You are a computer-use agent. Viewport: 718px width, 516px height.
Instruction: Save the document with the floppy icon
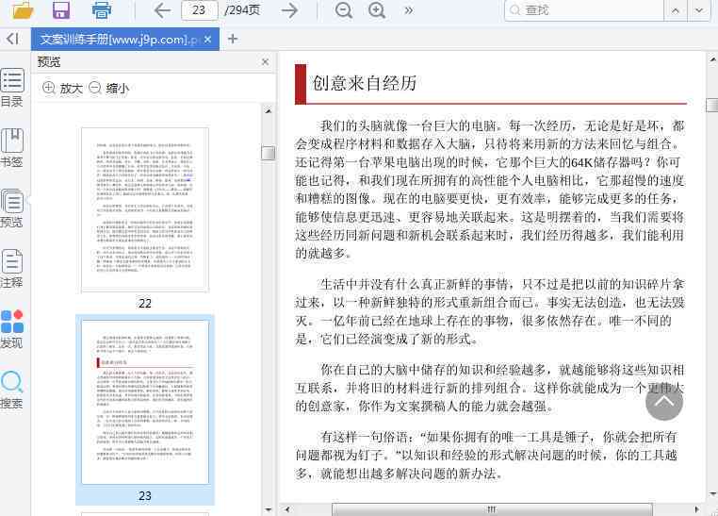click(x=61, y=9)
